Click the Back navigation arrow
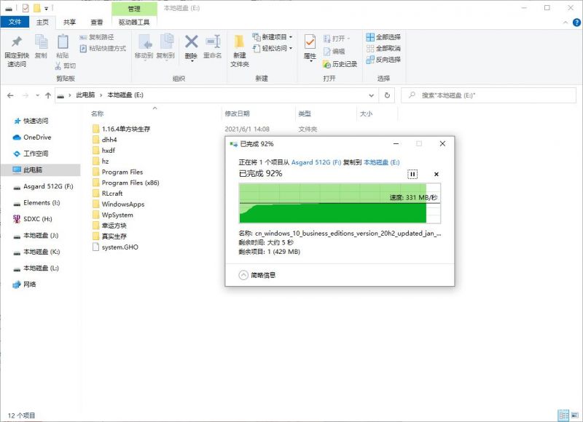 click(10, 95)
